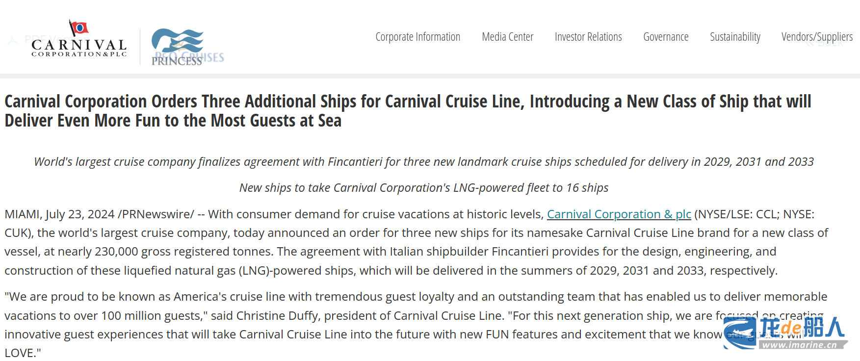
Task: Click the blue imarine ship watermark logo
Action: tap(740, 333)
